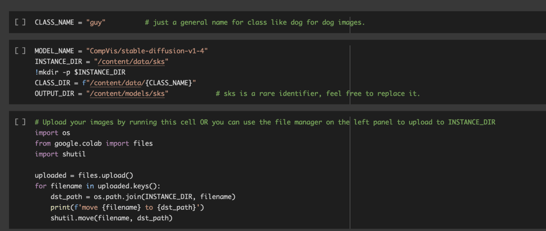Click the "Upload your images" comment line
Viewport: 546px width, 231px height.
tap(265, 122)
